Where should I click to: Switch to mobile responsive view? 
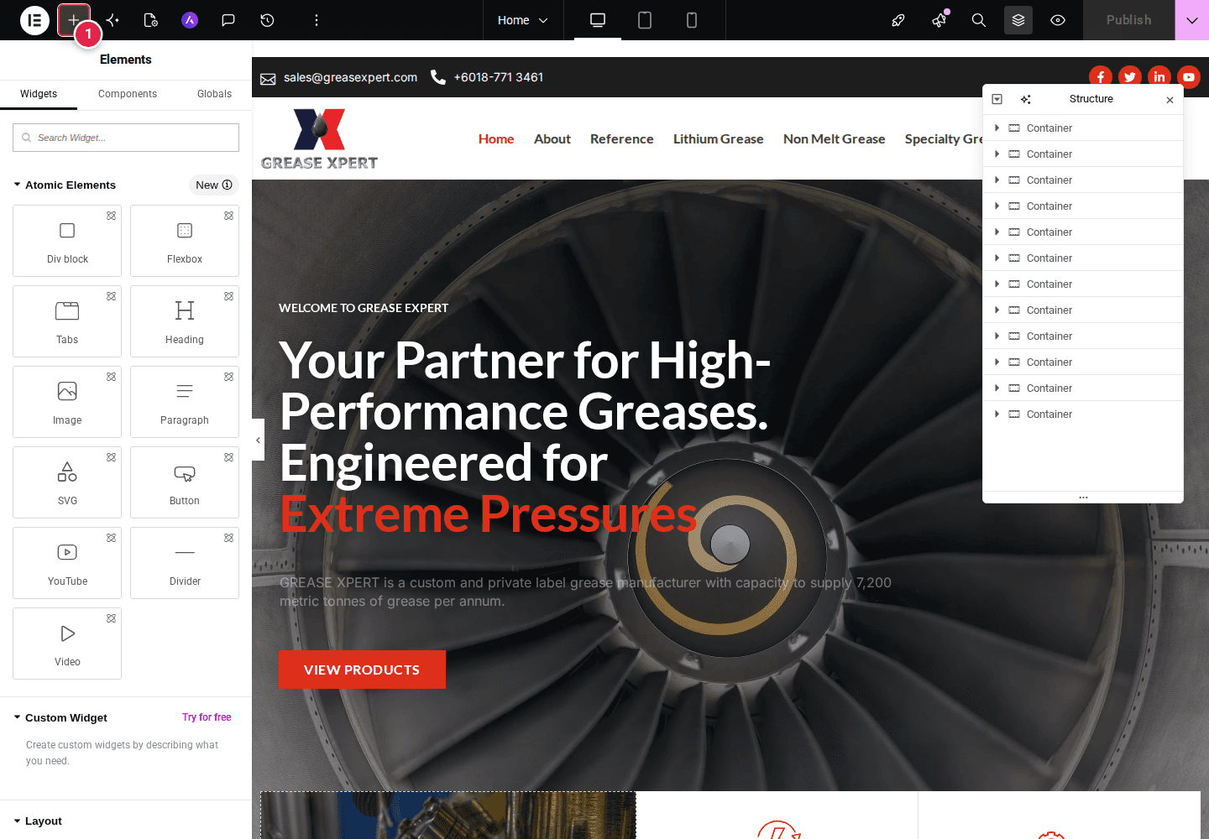pos(692,20)
